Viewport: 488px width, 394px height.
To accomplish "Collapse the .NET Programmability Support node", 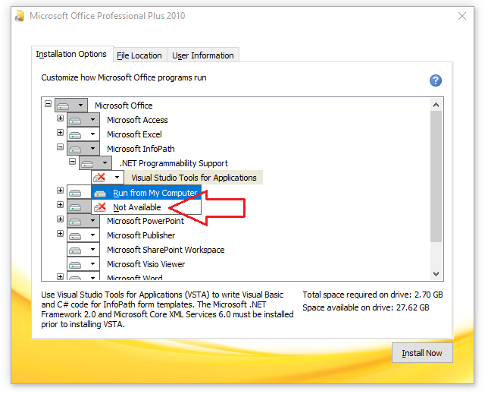I will 72,162.
